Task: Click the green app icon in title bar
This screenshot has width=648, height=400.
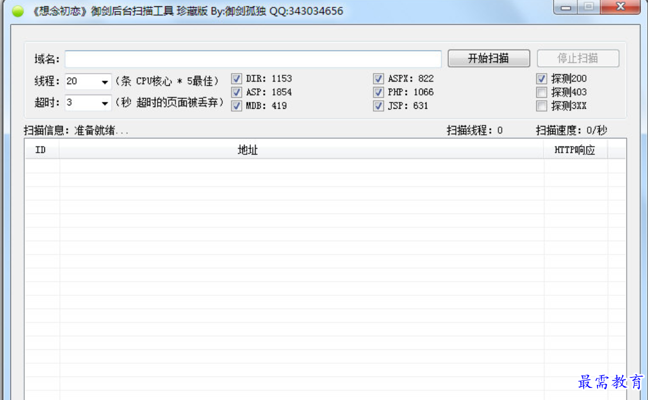Action: [x=18, y=11]
